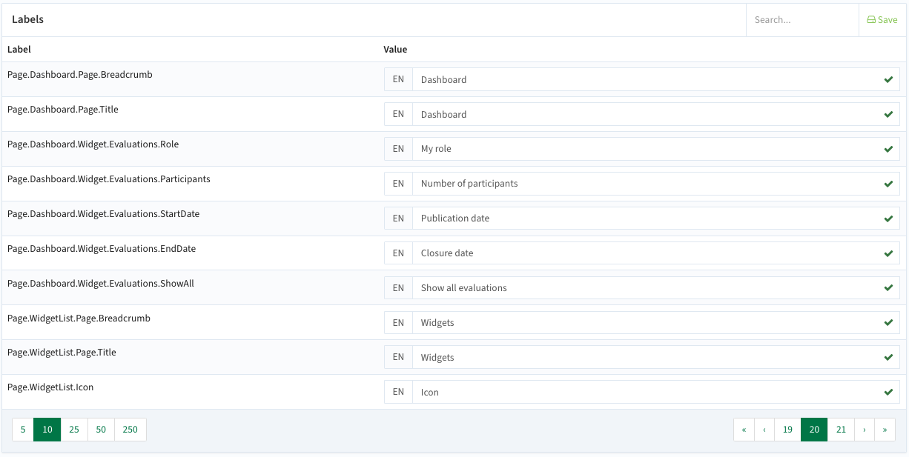The image size is (909, 457).
Task: Click label text Page.WidgetList.Page.Title
Action: [x=62, y=353]
